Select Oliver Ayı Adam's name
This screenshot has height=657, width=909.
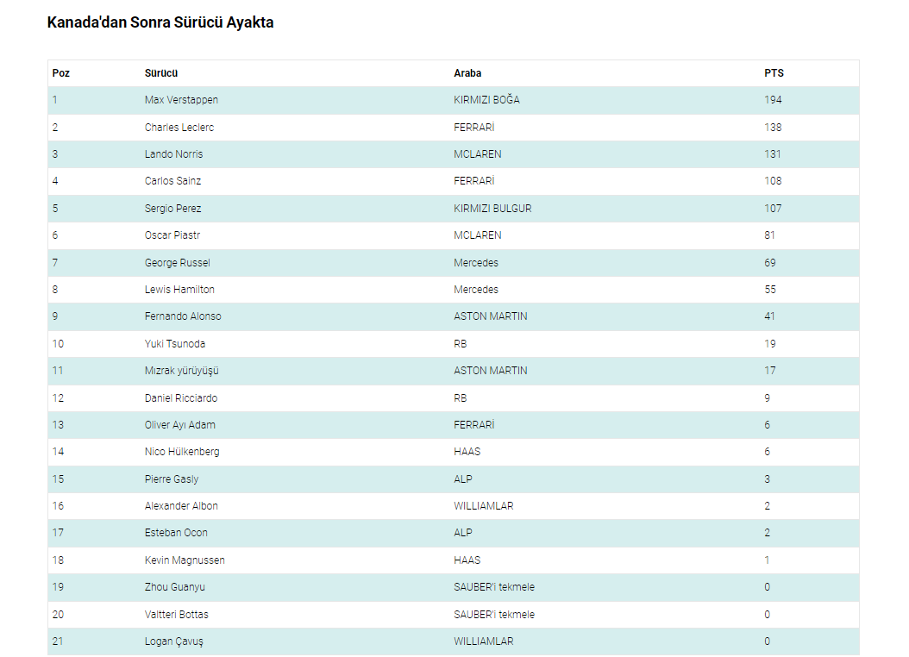(x=180, y=425)
